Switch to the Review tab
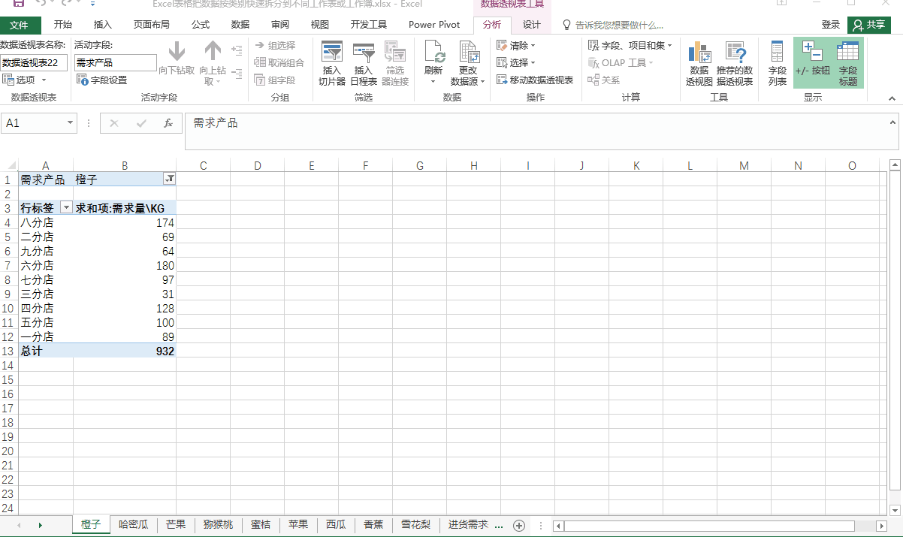The width and height of the screenshot is (903, 537). pyautogui.click(x=280, y=25)
